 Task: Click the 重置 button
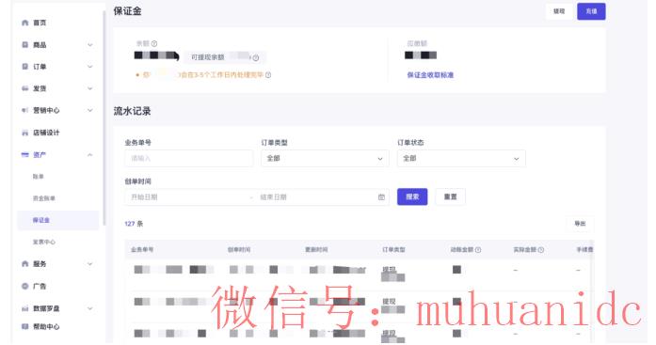[450, 196]
